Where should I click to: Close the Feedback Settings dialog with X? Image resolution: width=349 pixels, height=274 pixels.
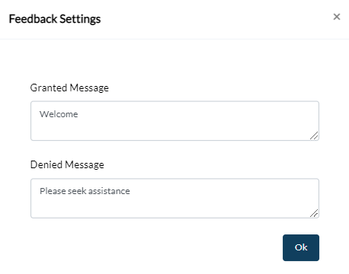tap(337, 17)
